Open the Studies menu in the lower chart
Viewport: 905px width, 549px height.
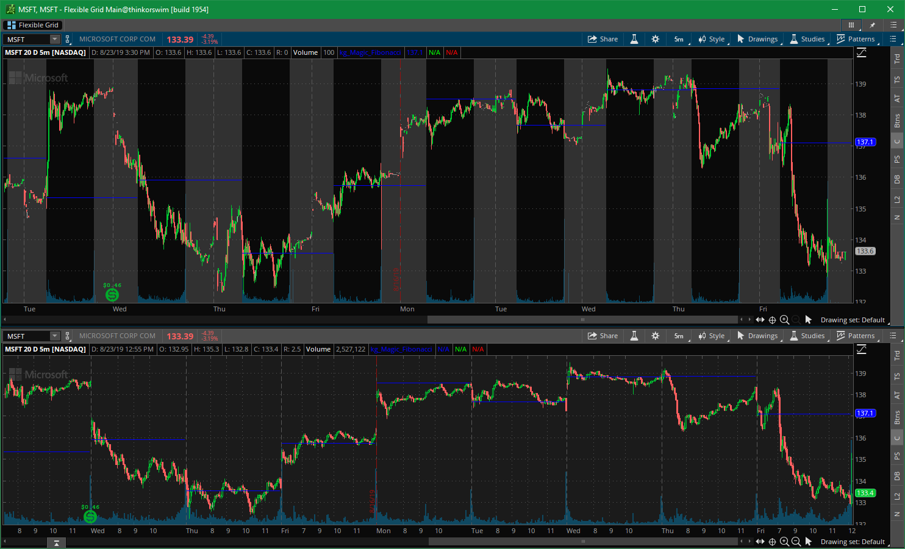click(807, 336)
